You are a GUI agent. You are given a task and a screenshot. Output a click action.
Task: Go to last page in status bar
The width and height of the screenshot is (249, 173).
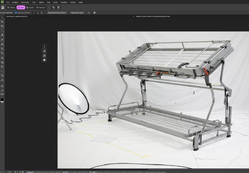[x=18, y=172]
